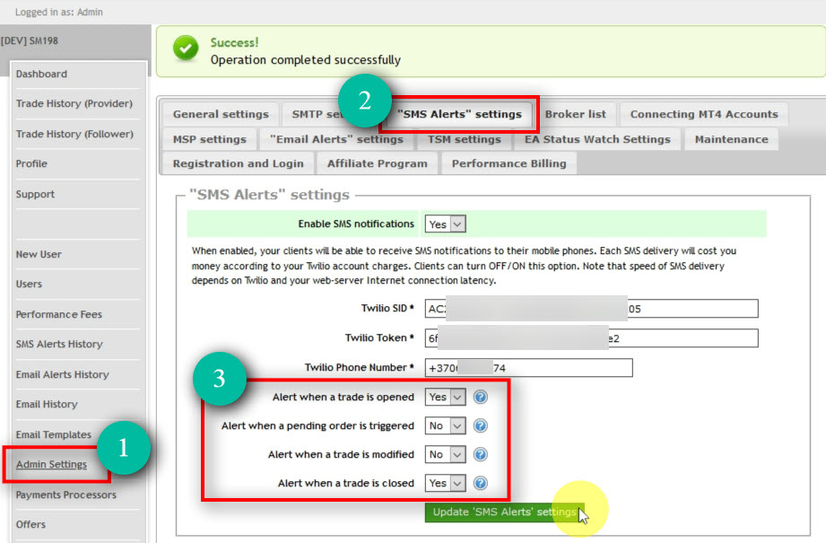
Task: Change pending order triggered alert dropdown
Action: (x=446, y=425)
